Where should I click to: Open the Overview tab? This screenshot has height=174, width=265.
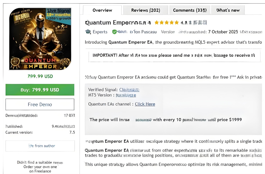102,10
